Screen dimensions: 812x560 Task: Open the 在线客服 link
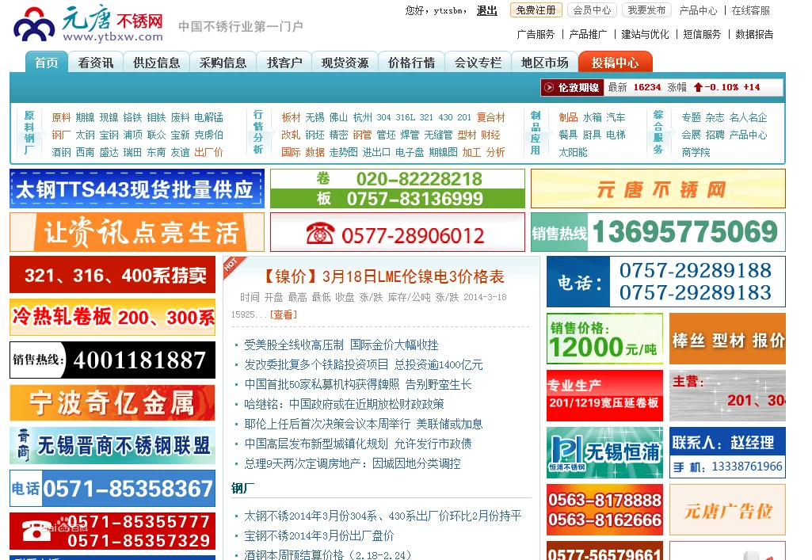750,10
